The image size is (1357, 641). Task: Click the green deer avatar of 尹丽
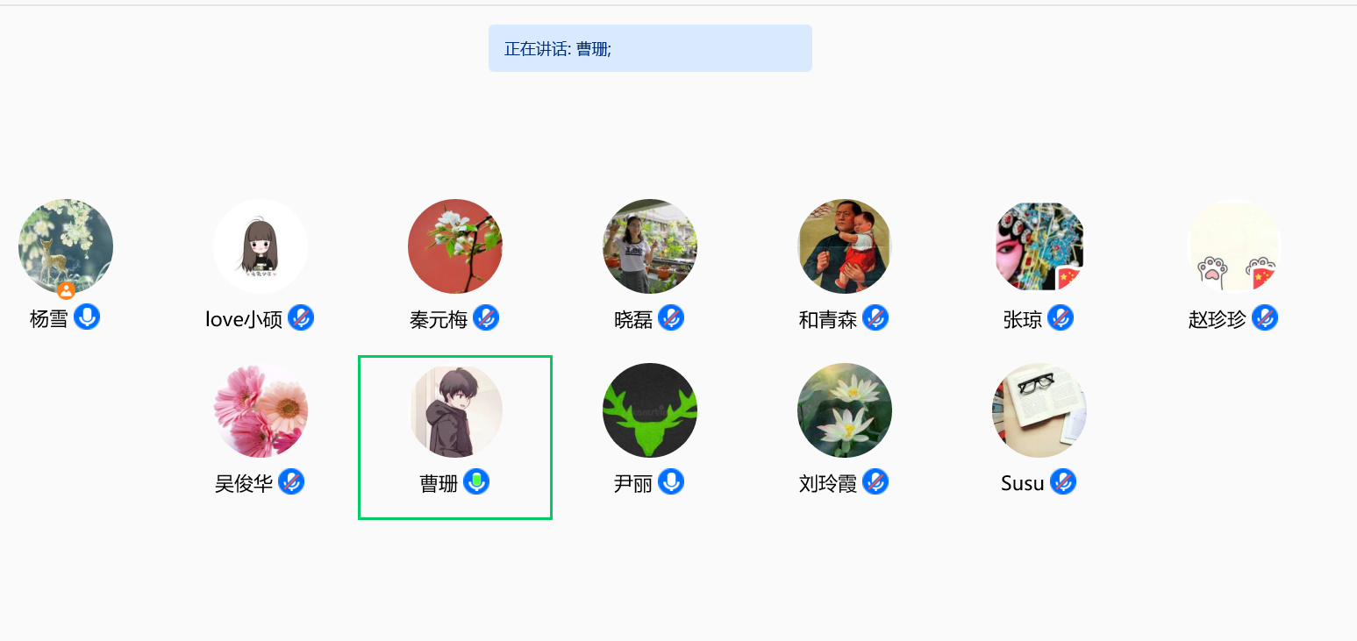(650, 410)
